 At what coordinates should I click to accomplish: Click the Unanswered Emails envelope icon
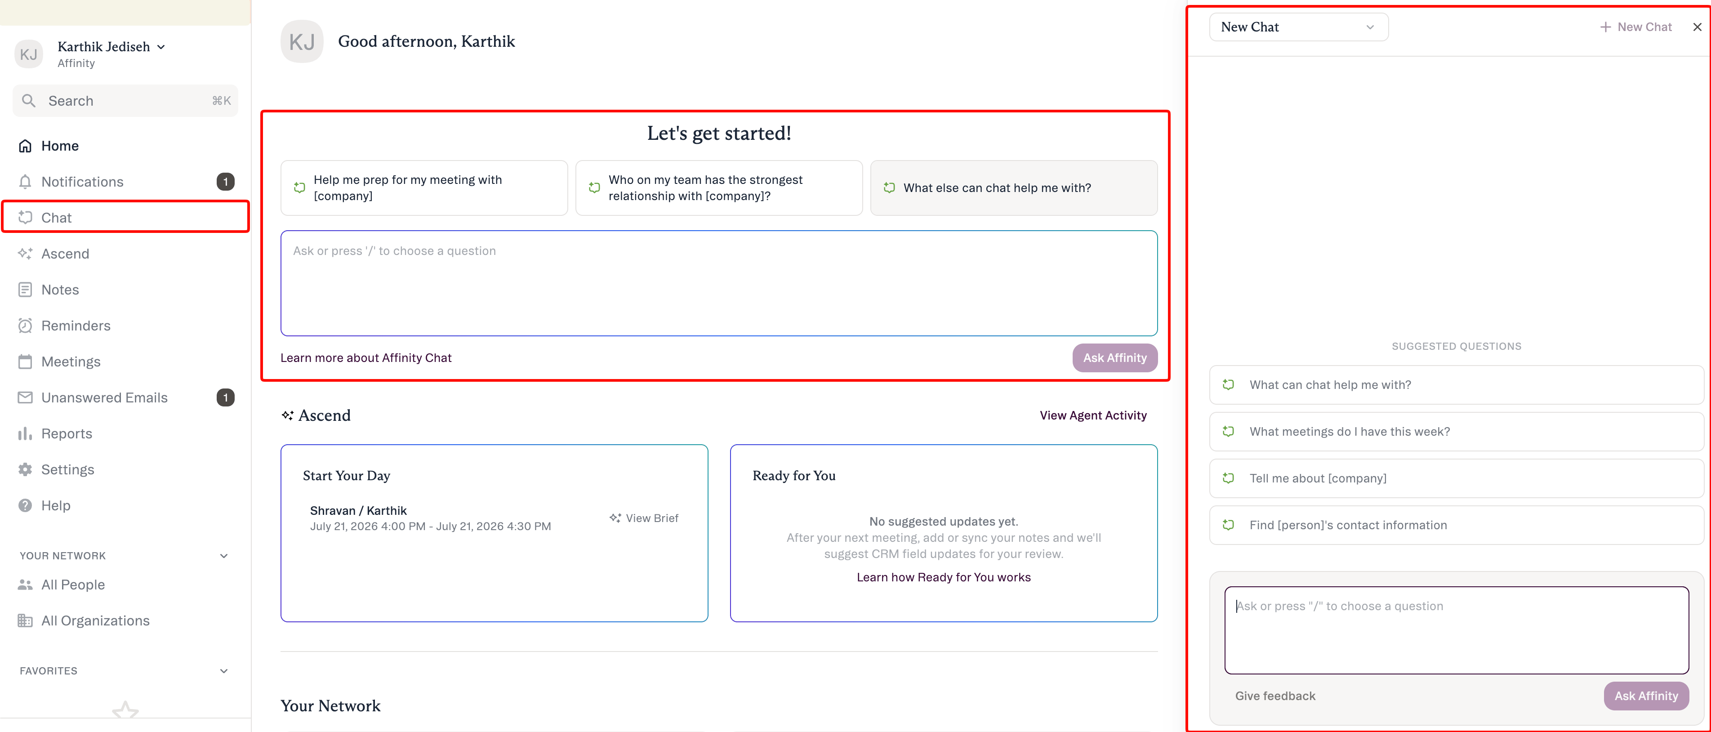point(25,397)
